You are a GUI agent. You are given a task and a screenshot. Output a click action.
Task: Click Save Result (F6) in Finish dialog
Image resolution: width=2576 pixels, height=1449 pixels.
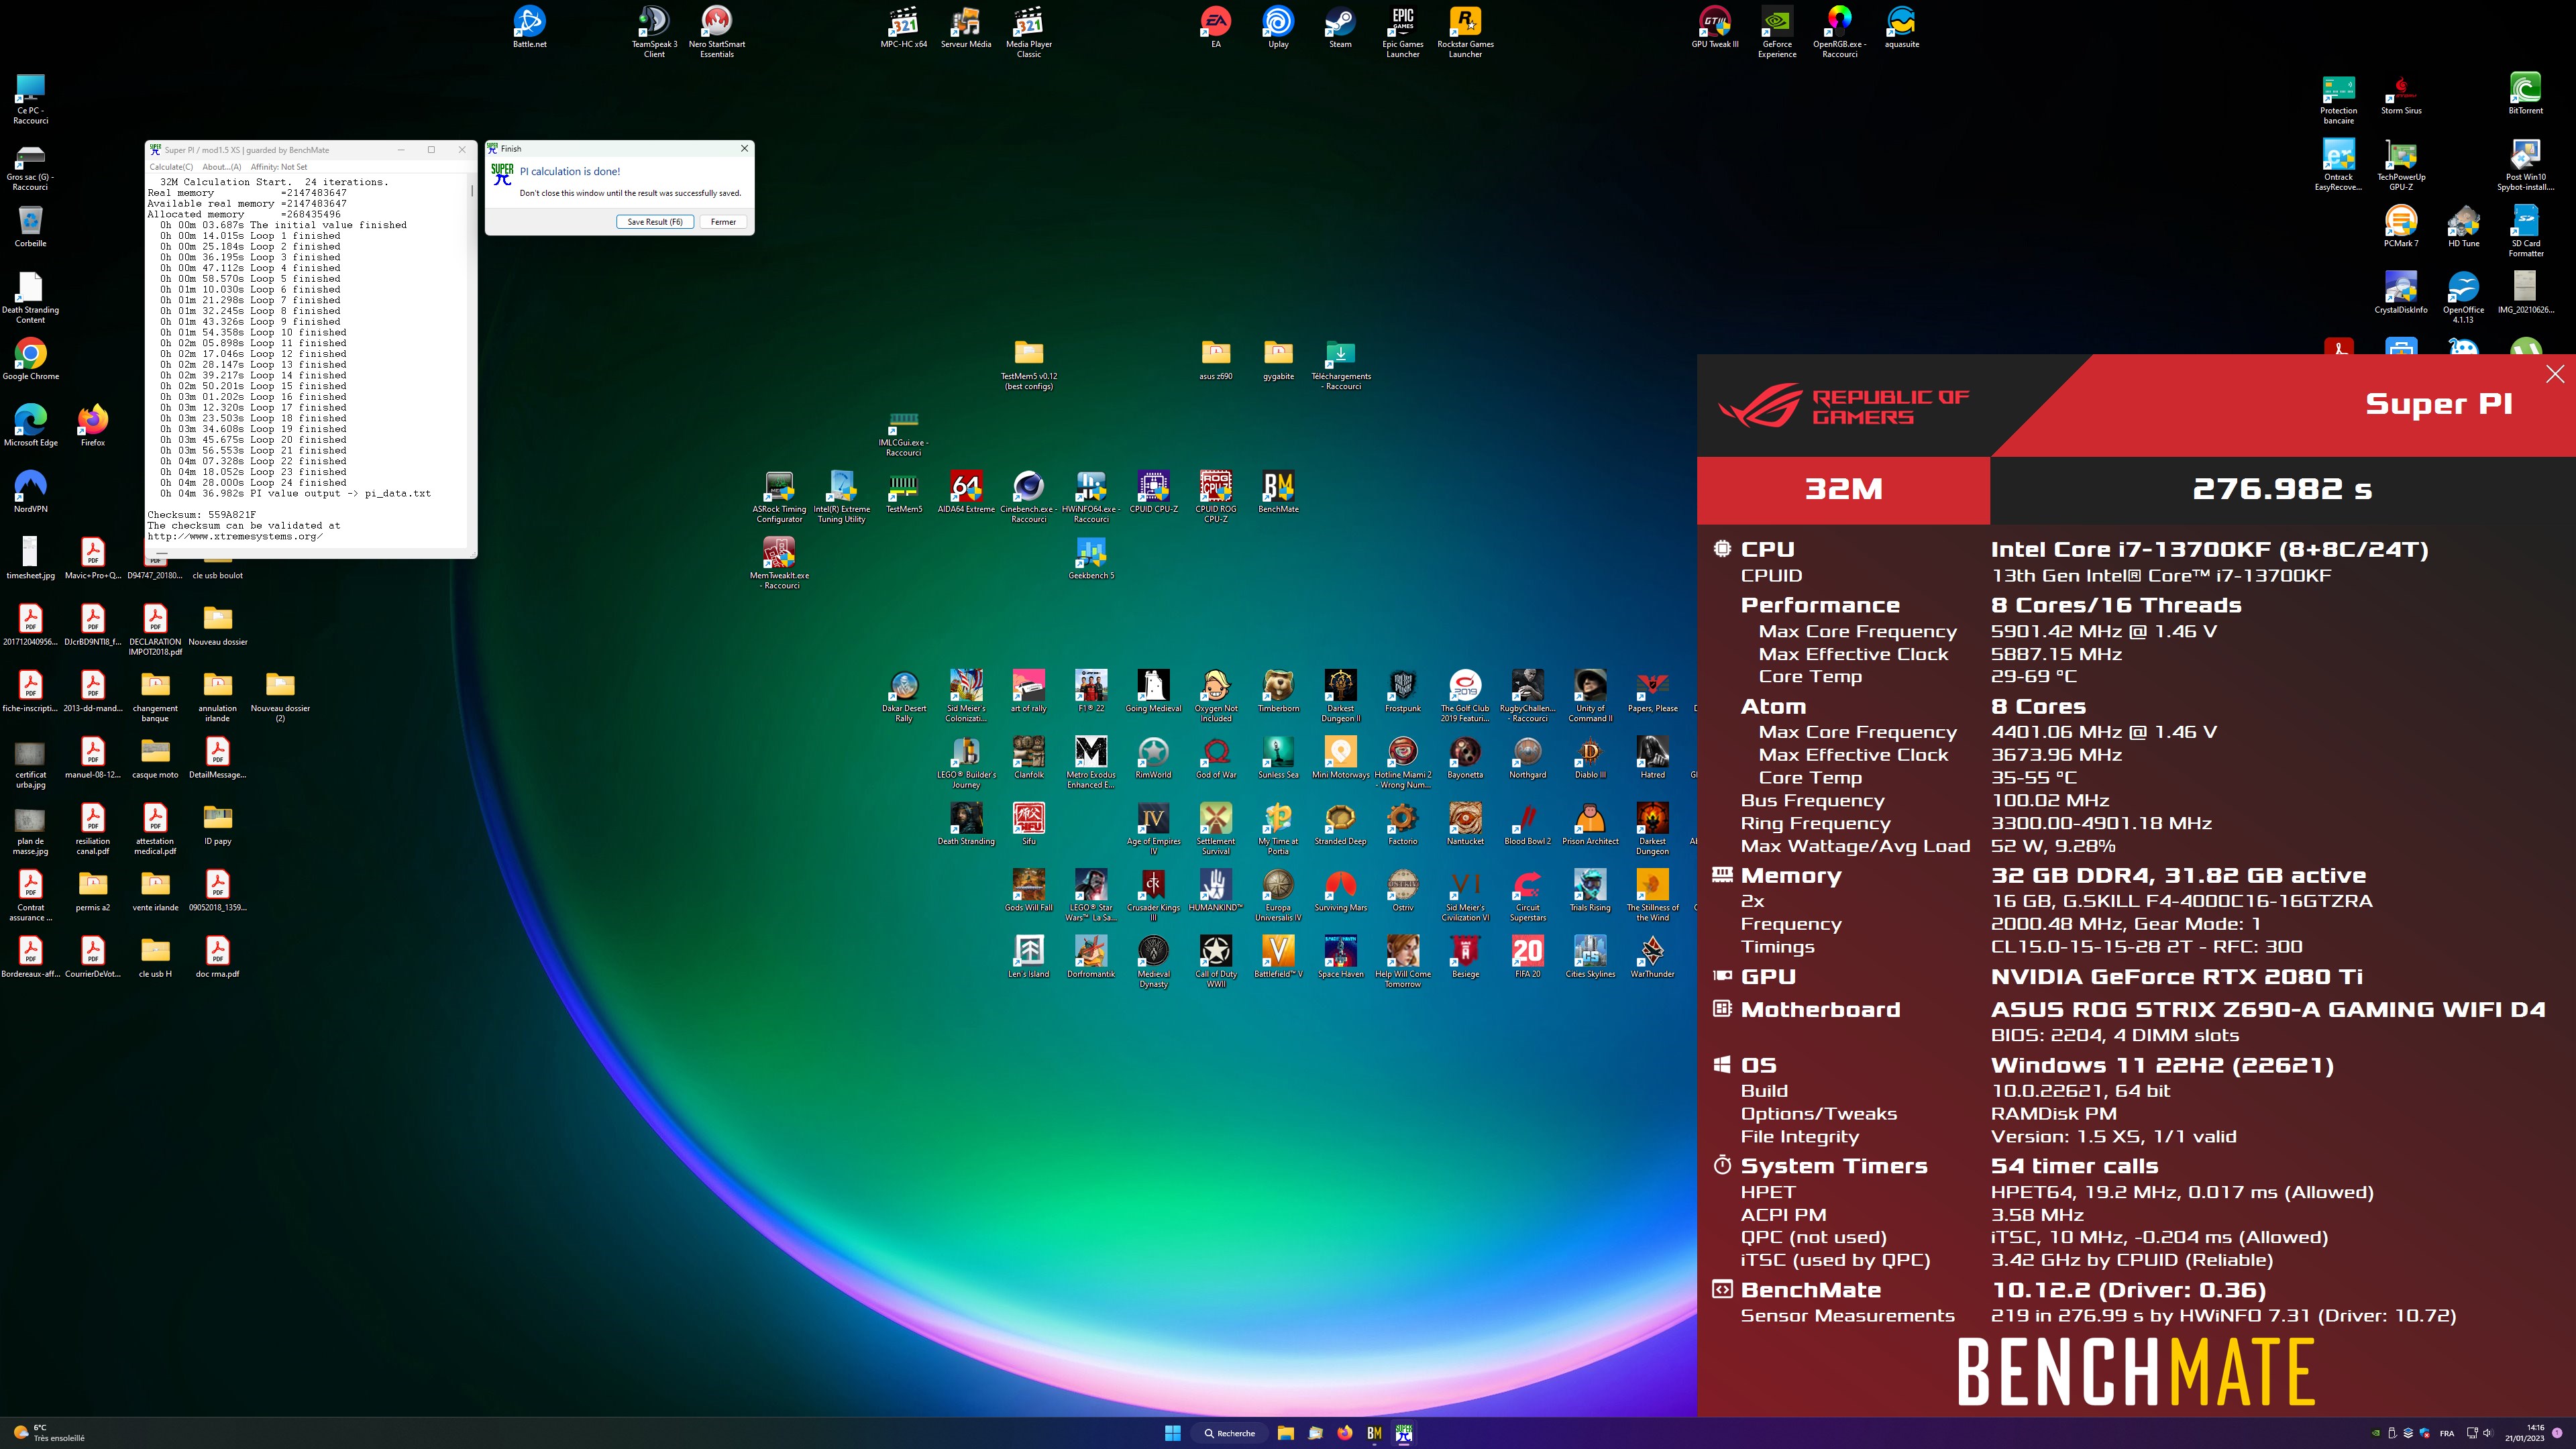pyautogui.click(x=655, y=222)
